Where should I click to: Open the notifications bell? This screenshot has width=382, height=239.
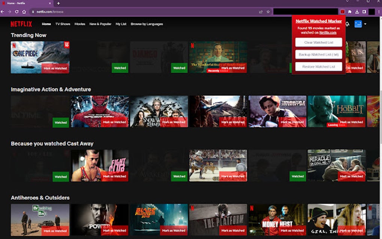[348, 24]
